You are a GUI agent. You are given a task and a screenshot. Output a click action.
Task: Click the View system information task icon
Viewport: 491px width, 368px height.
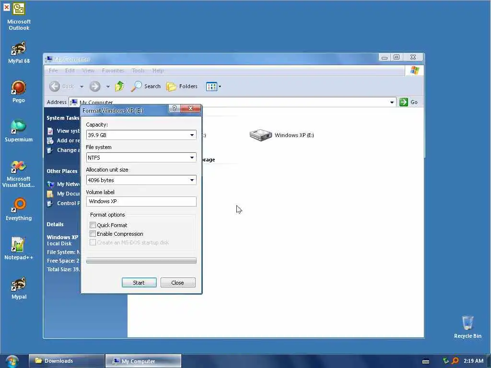click(50, 131)
